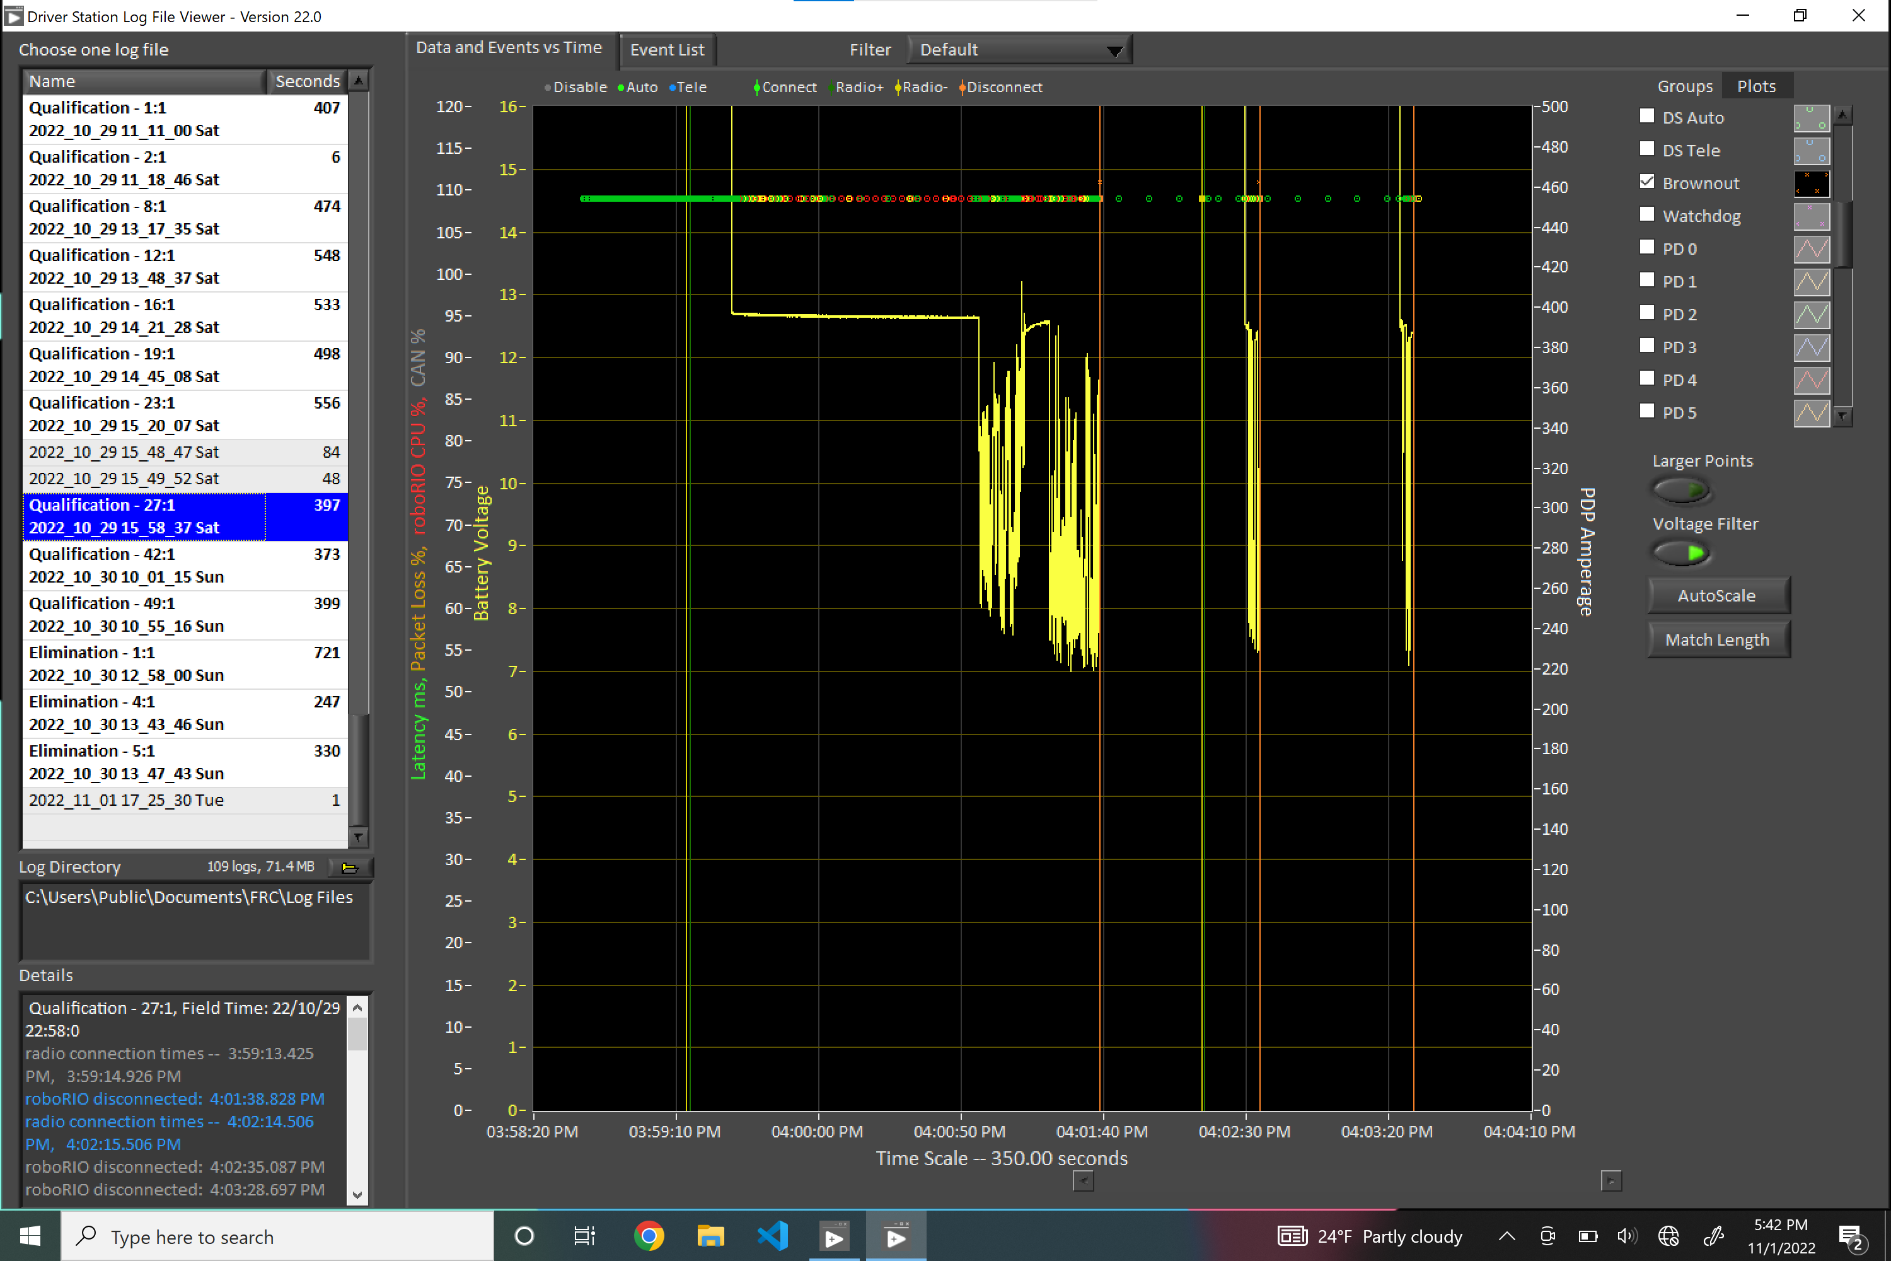Open Task View on the taskbar
Image resolution: width=1891 pixels, height=1261 pixels.
[x=584, y=1236]
